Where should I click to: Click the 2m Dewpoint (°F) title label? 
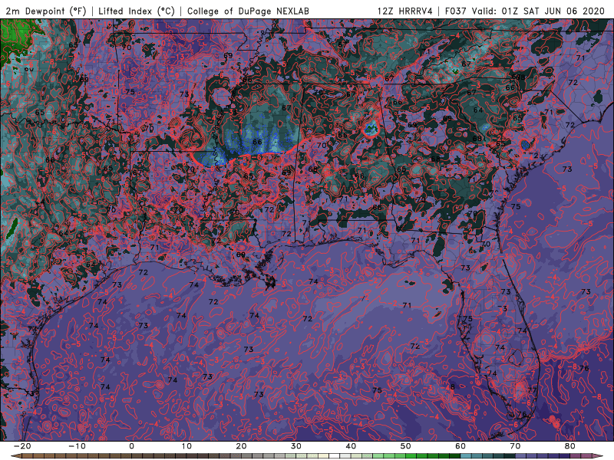click(45, 11)
